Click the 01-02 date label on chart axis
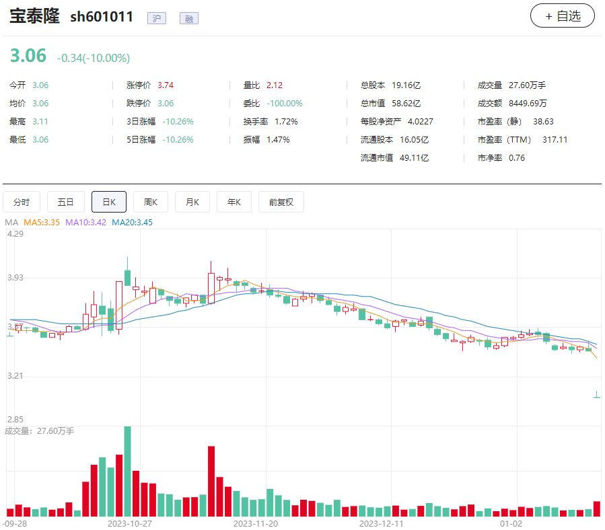Screen dimensions: 605x530 [511, 524]
